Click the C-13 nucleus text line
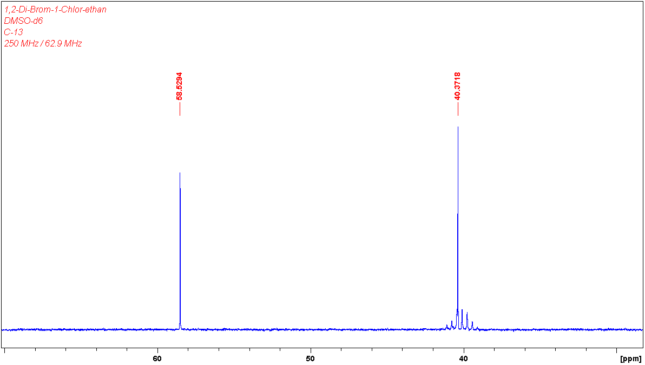Screen dimensions: 645x365 tap(14, 32)
